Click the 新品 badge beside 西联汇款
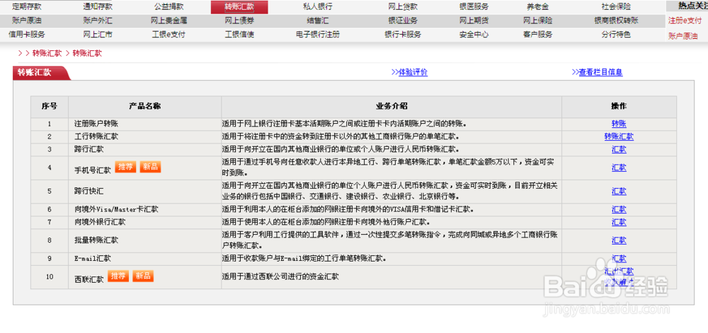 coord(143,276)
